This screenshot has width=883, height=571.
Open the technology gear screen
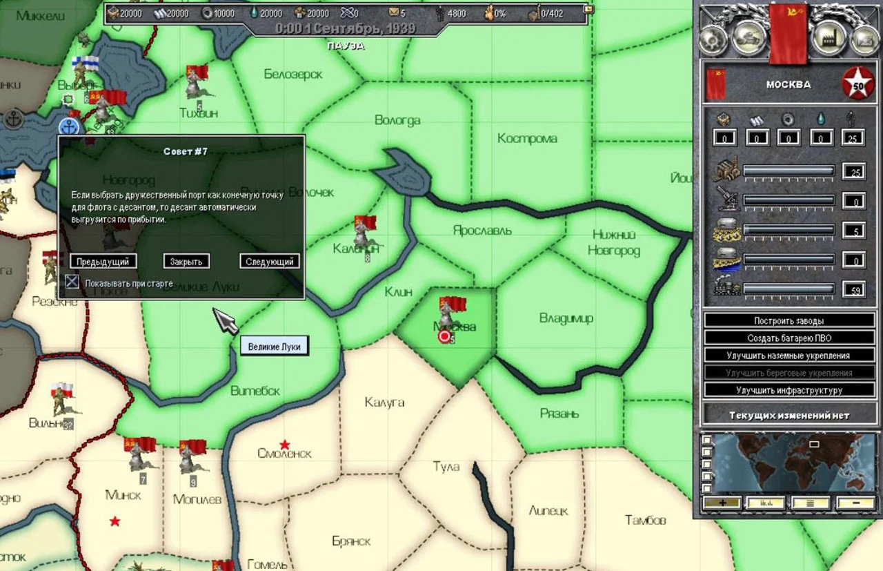point(714,40)
